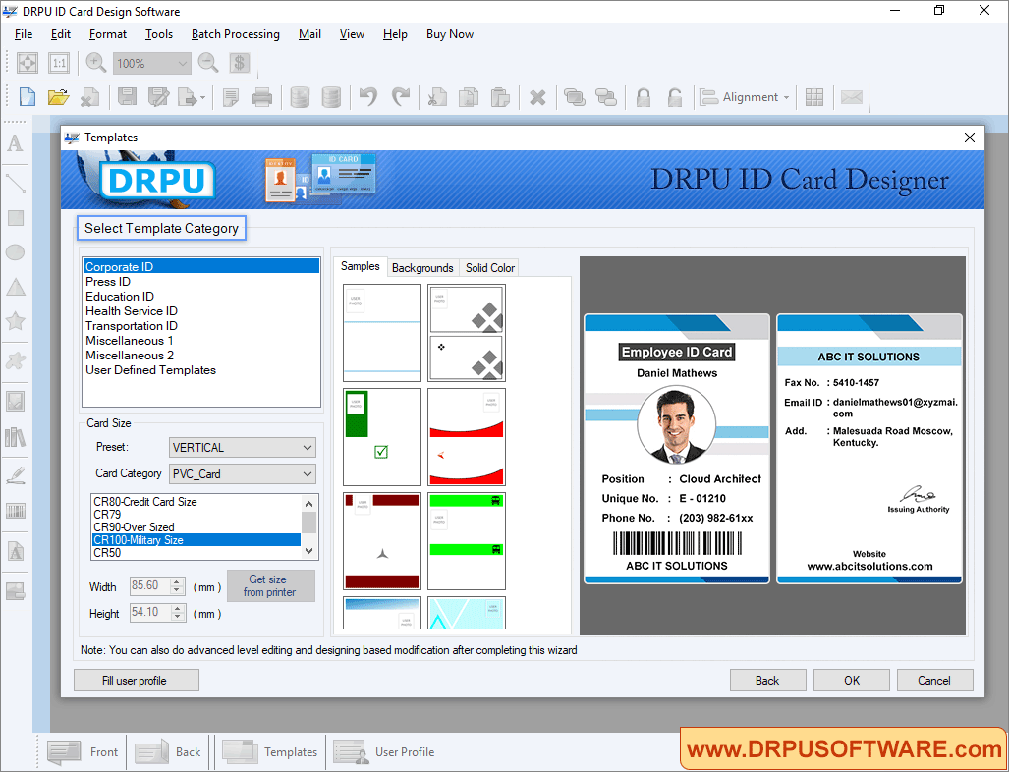Select the dark red bars sample template
The width and height of the screenshot is (1009, 772).
[382, 541]
